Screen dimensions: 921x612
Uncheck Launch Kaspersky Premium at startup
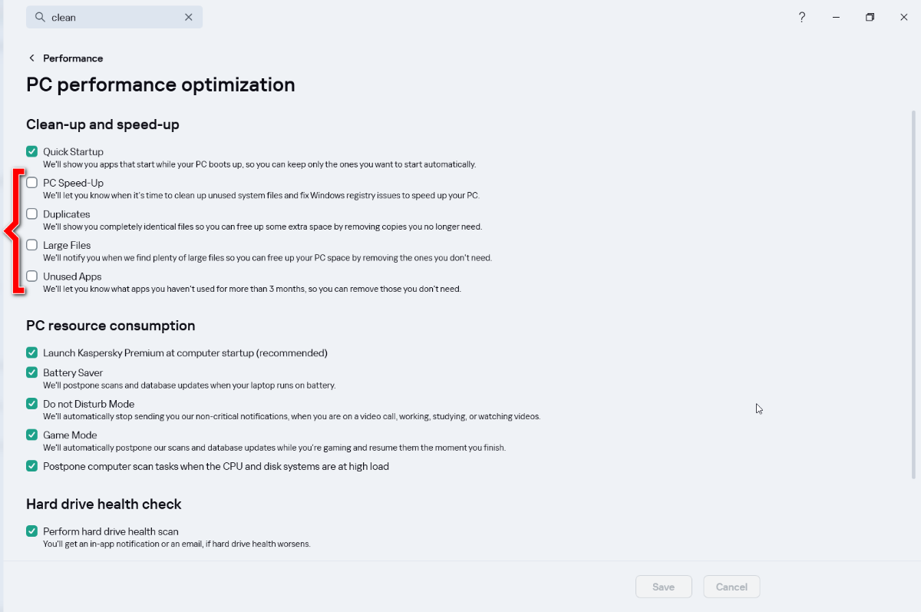click(32, 352)
